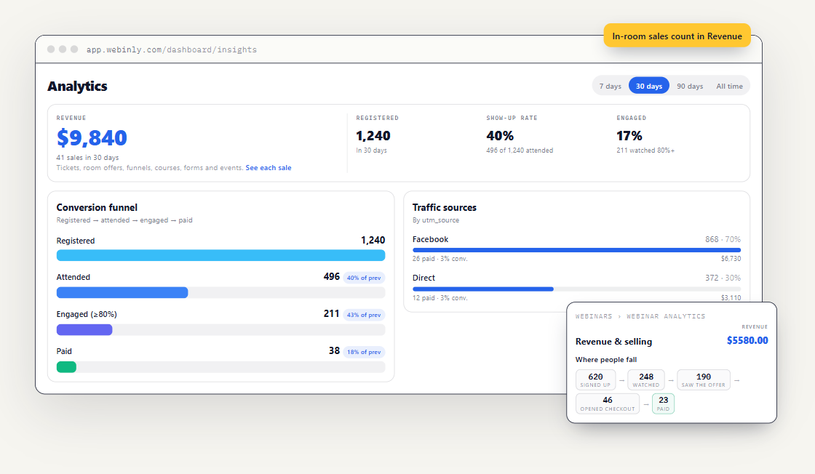This screenshot has width=815, height=474.
Task: Select the 7 days range tab
Action: coord(611,87)
